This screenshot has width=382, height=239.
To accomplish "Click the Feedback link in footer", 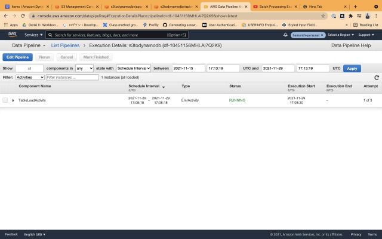I will coord(11,234).
